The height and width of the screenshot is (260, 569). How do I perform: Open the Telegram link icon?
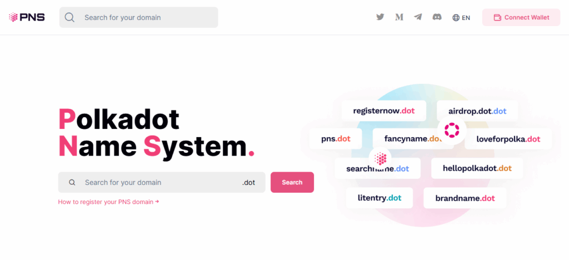[x=418, y=17]
